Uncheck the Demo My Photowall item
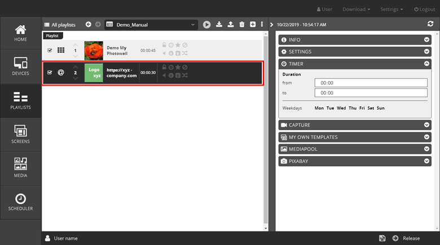 click(x=50, y=51)
